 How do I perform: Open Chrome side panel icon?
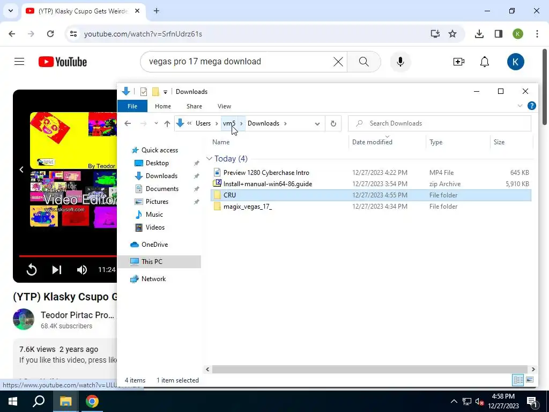click(x=499, y=34)
